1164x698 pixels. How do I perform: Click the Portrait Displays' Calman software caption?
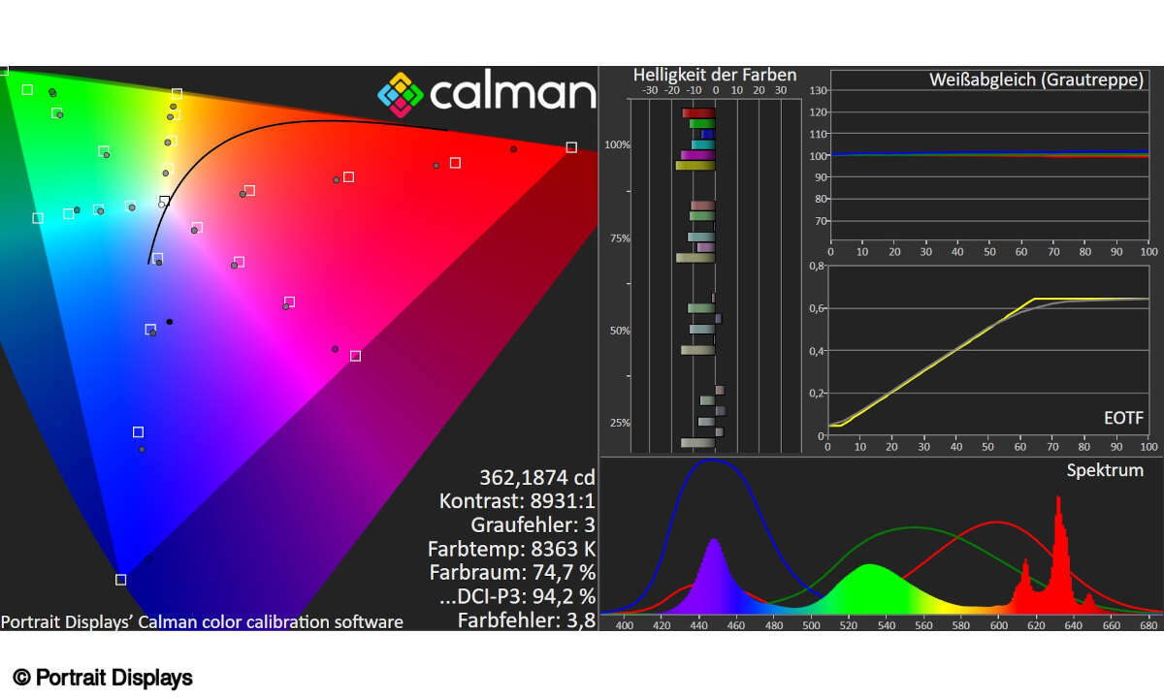click(x=203, y=621)
